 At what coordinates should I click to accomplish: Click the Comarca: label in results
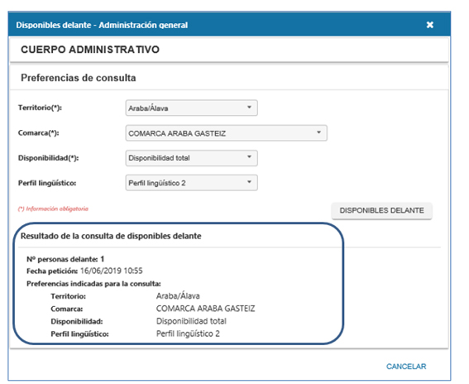67,309
